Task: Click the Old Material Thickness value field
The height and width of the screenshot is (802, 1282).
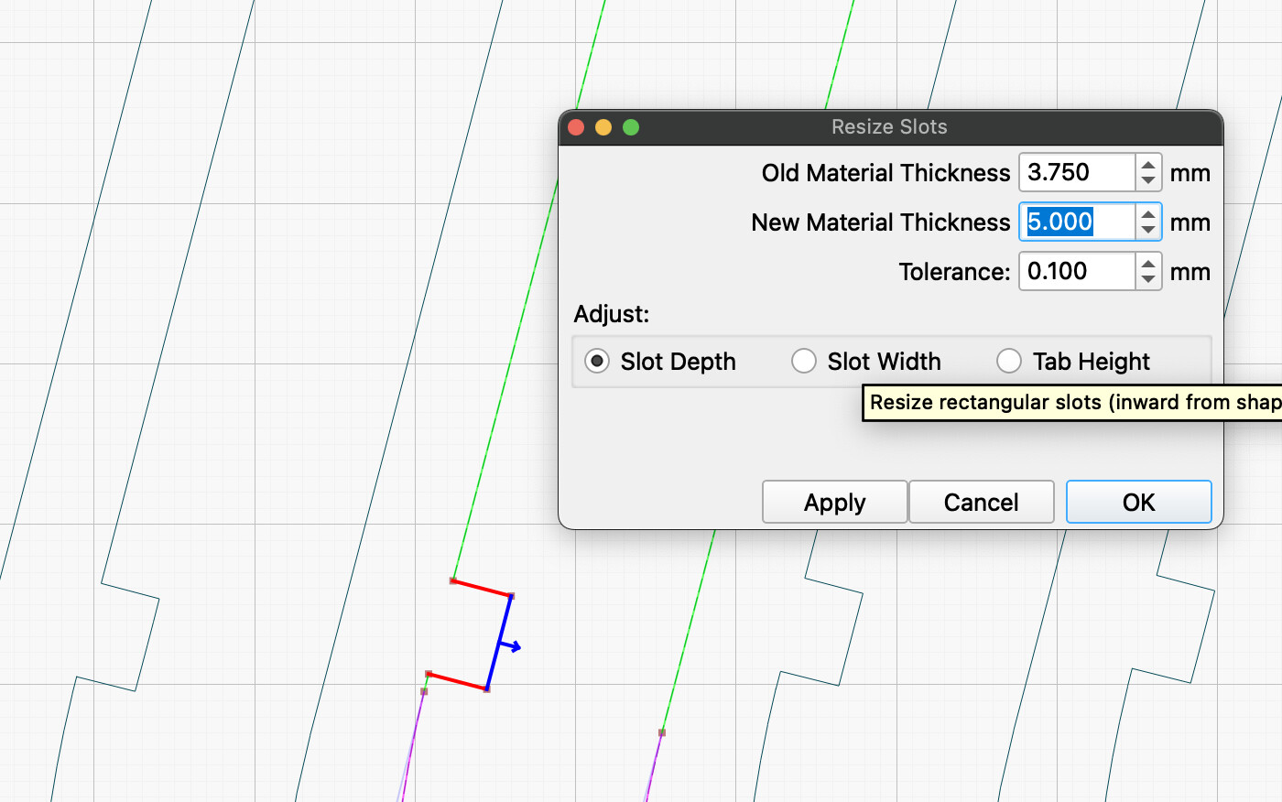Action: [1077, 173]
